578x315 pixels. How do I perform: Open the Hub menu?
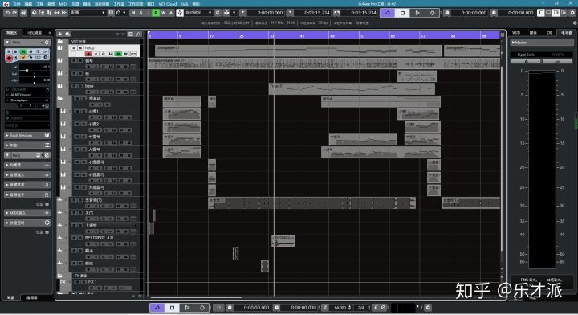(x=185, y=4)
